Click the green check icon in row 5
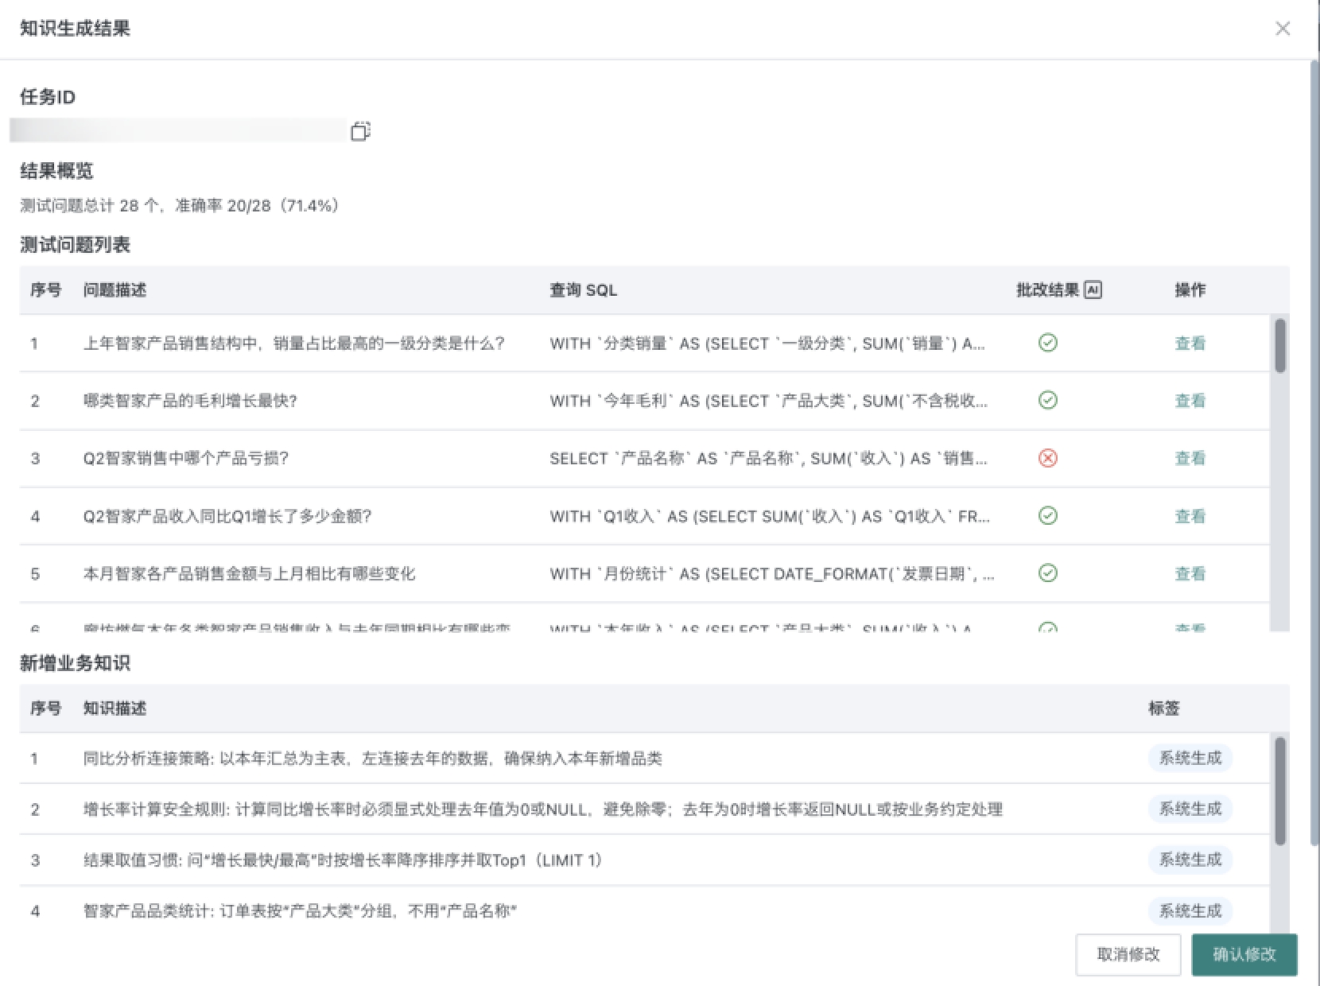This screenshot has height=986, width=1320. point(1048,573)
